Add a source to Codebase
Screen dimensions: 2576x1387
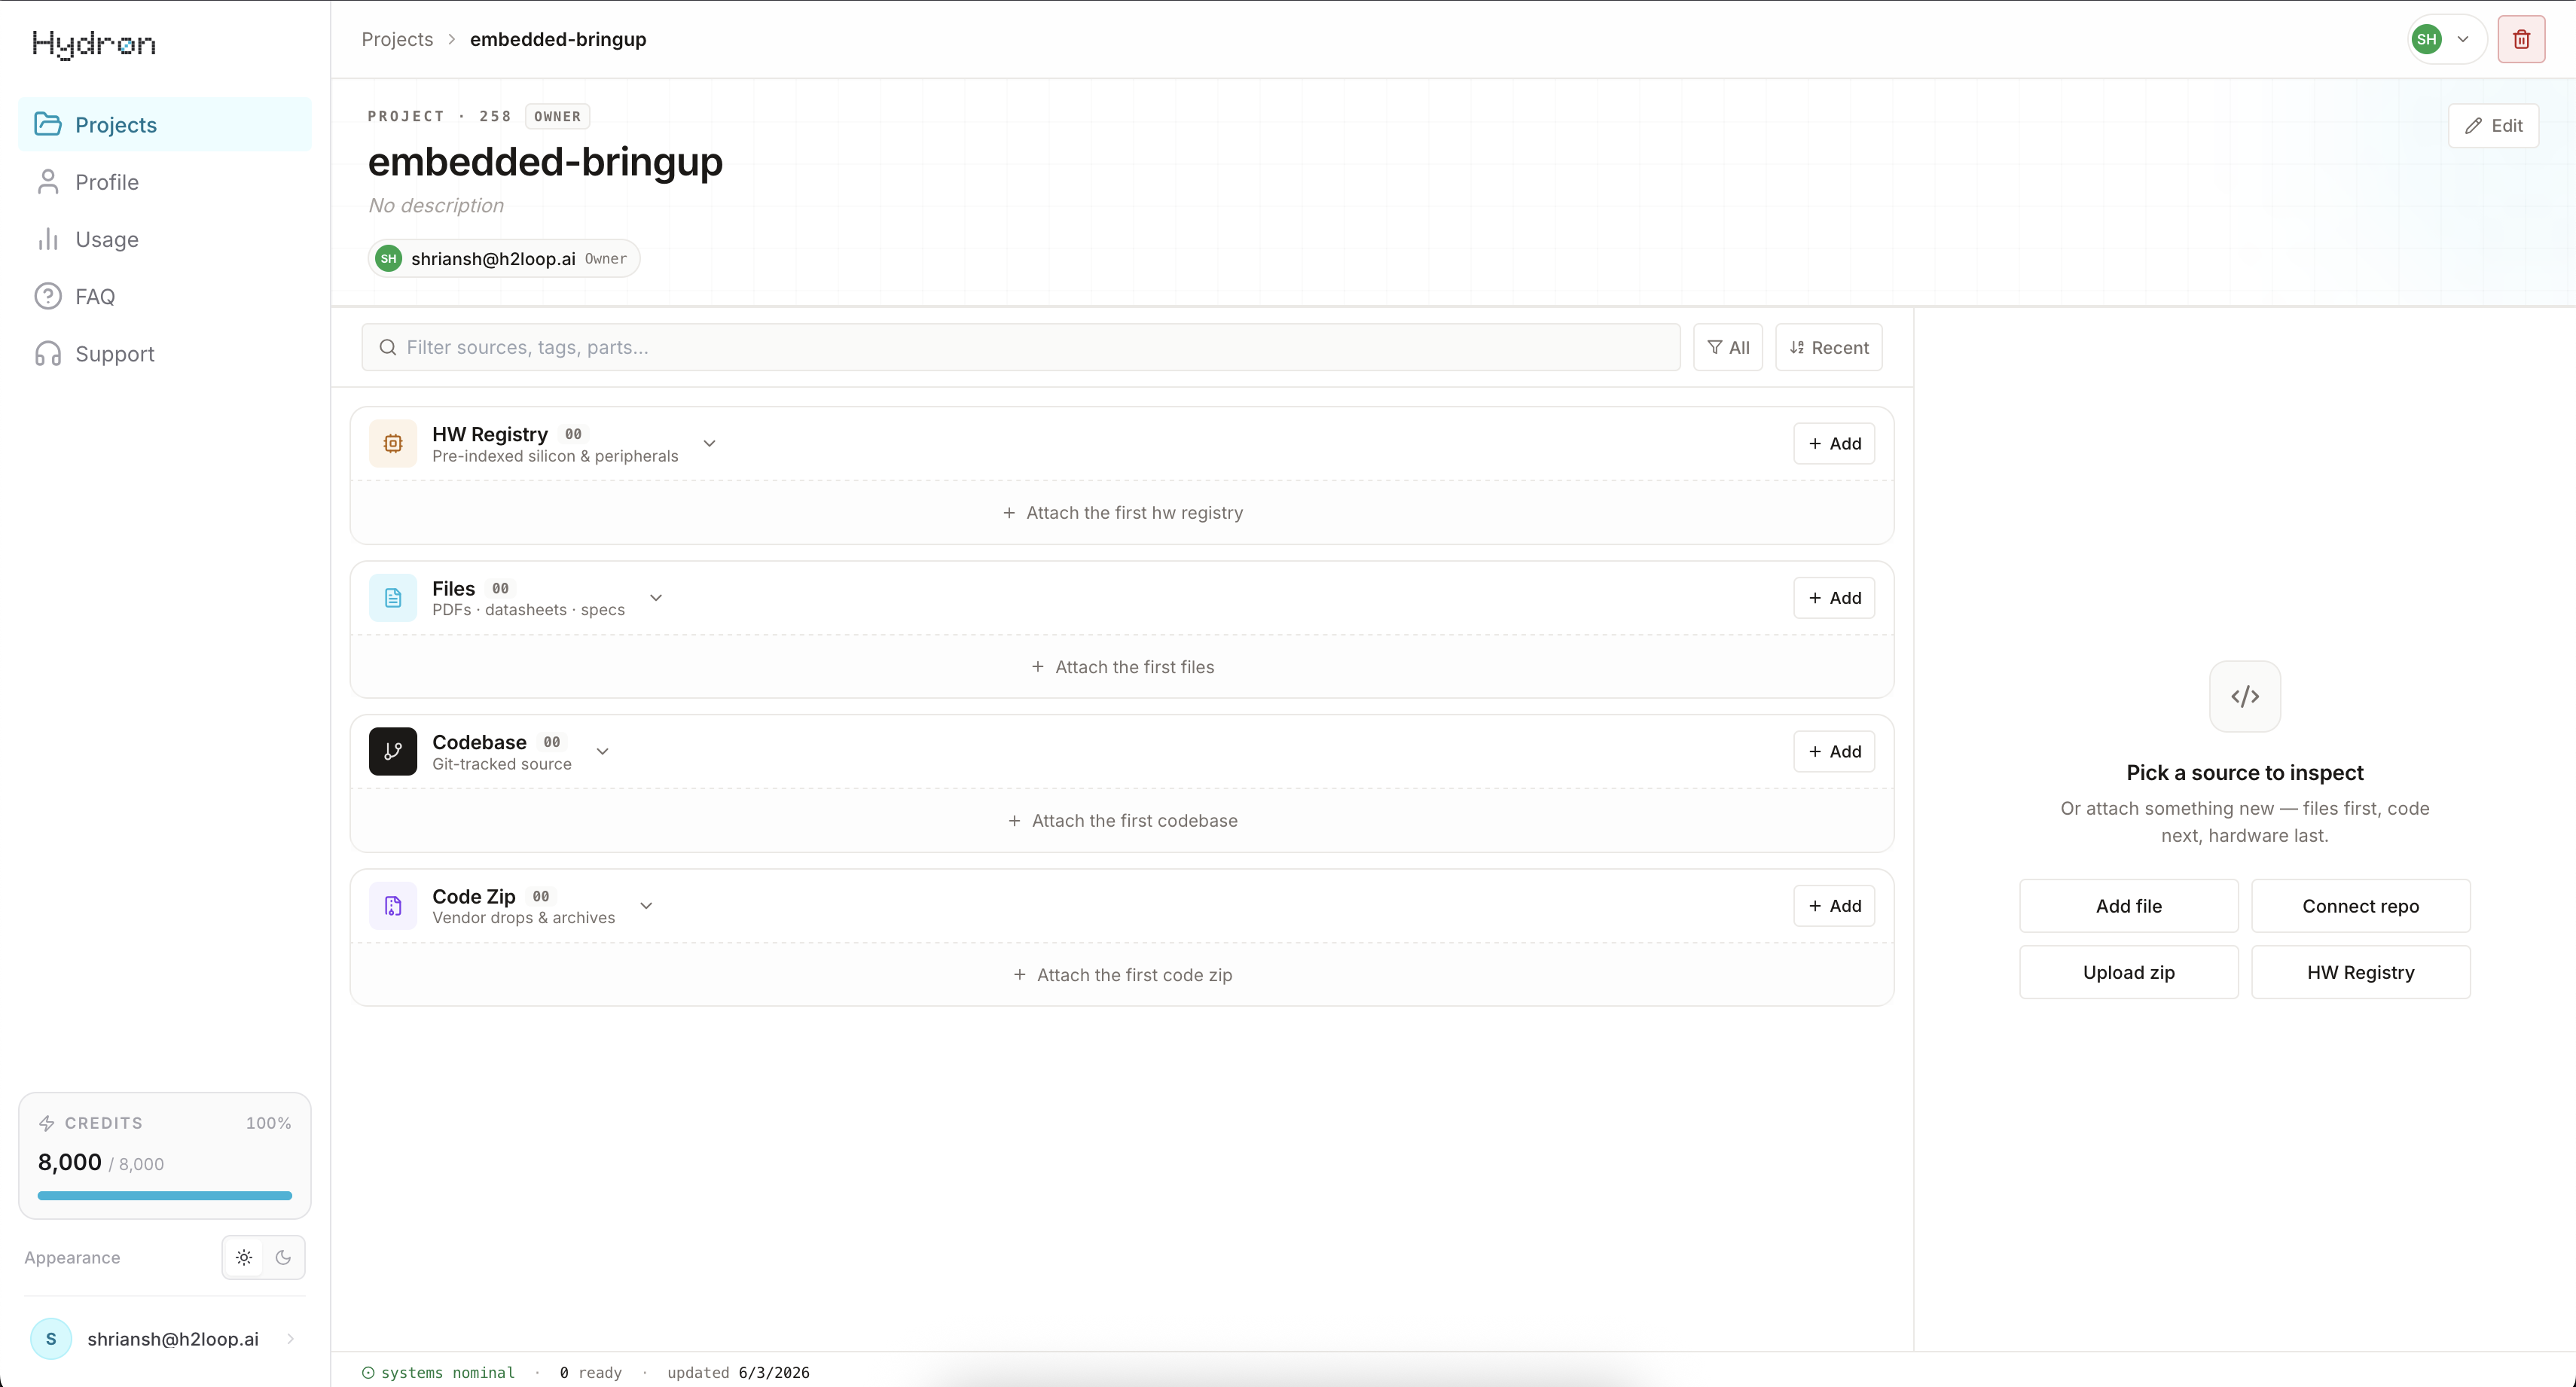click(x=1834, y=751)
